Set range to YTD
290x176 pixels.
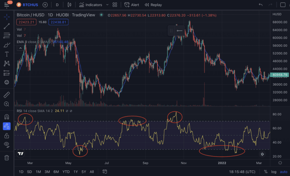click(x=66, y=172)
